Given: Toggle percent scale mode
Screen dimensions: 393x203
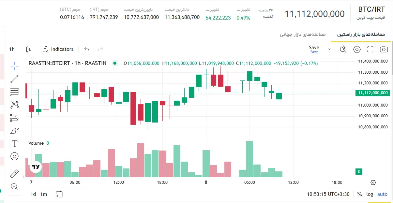Looking at the screenshot, I should (x=359, y=194).
